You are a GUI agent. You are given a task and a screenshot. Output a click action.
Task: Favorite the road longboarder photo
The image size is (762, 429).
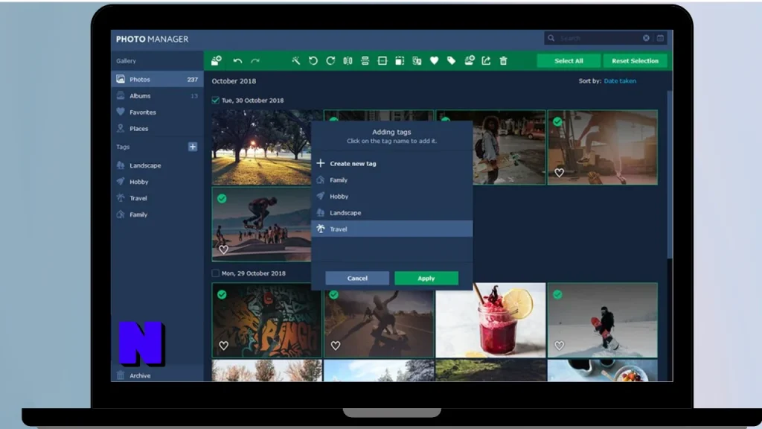point(336,346)
